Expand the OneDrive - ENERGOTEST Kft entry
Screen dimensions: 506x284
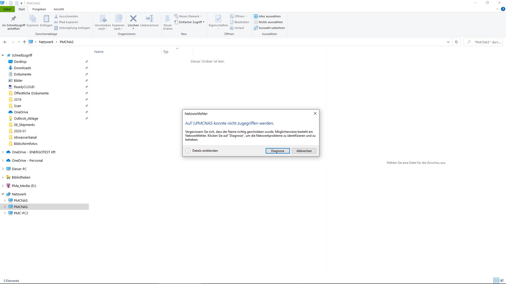point(3,152)
